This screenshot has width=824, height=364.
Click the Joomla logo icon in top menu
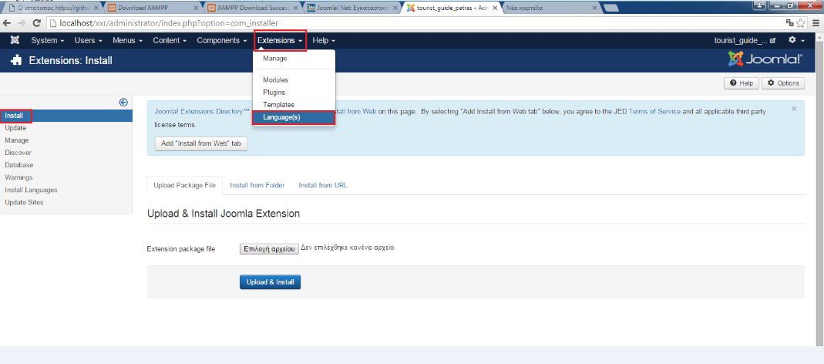click(x=15, y=41)
